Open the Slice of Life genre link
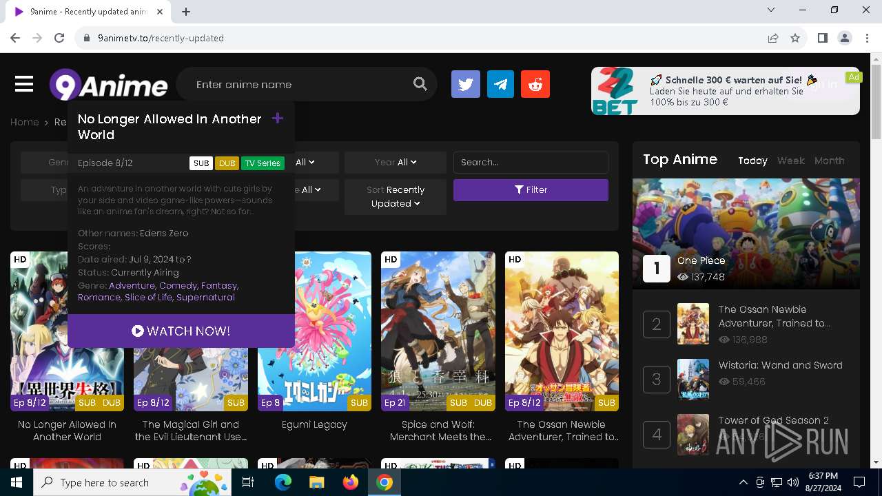This screenshot has width=882, height=496. pyautogui.click(x=149, y=298)
